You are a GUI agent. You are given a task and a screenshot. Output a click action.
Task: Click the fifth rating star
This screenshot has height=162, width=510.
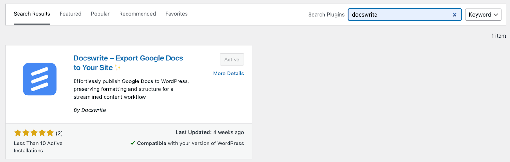pos(50,133)
